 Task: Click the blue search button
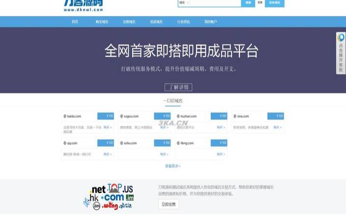[248, 2]
